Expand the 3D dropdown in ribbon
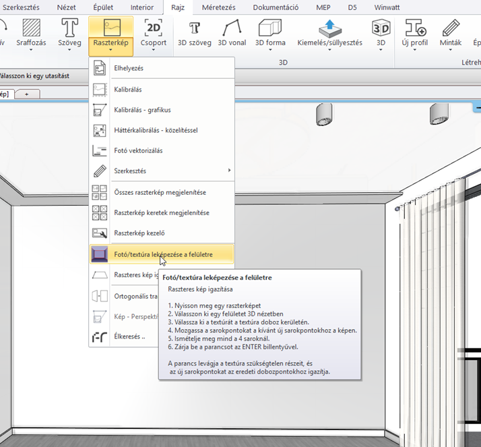Image resolution: width=481 pixels, height=447 pixels. 381,49
